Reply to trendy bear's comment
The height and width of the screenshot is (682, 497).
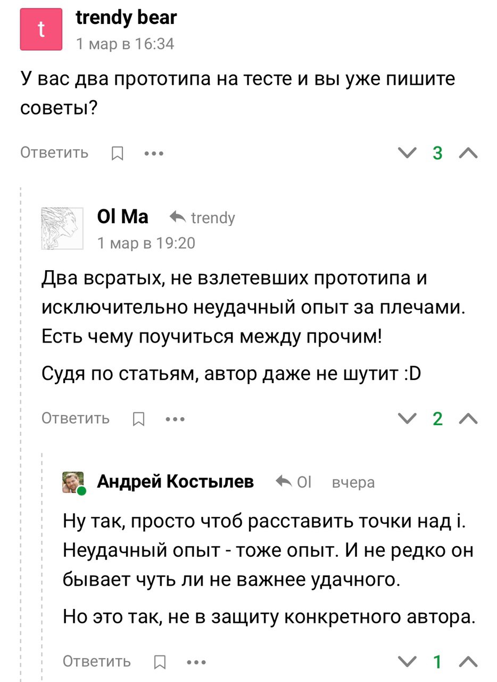click(x=54, y=153)
